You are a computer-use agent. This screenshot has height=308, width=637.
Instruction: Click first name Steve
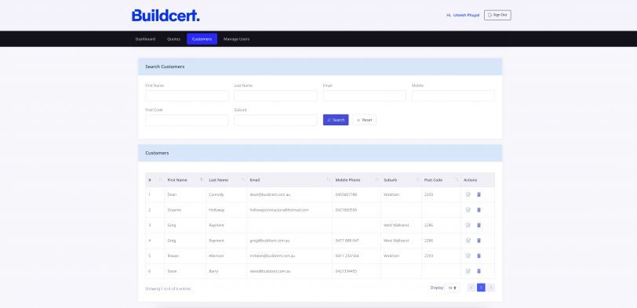point(172,271)
